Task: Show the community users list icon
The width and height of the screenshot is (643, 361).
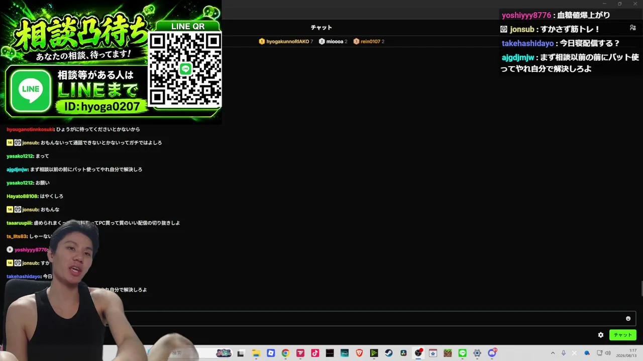Action: click(632, 28)
